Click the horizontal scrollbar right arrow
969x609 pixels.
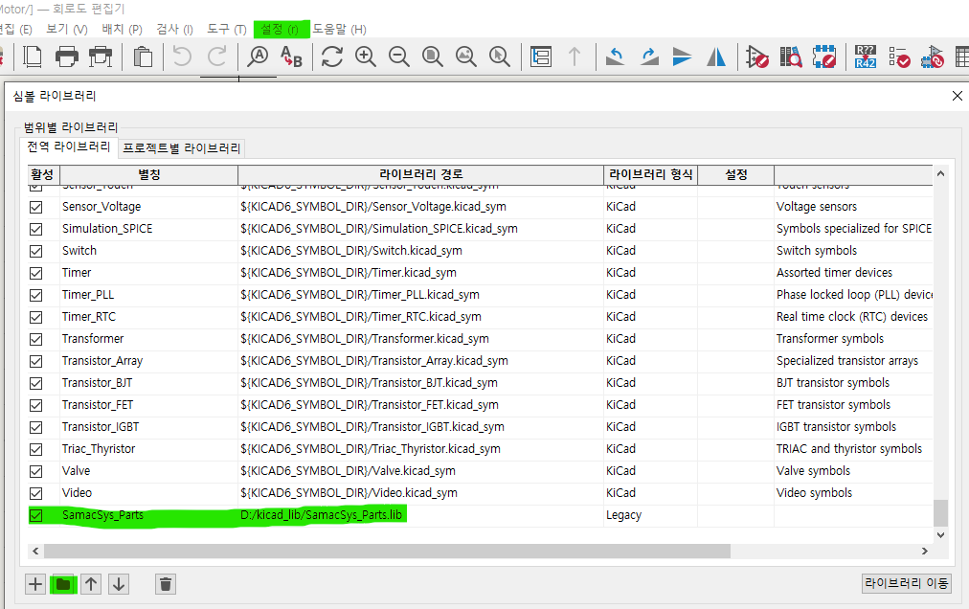pyautogui.click(x=925, y=551)
